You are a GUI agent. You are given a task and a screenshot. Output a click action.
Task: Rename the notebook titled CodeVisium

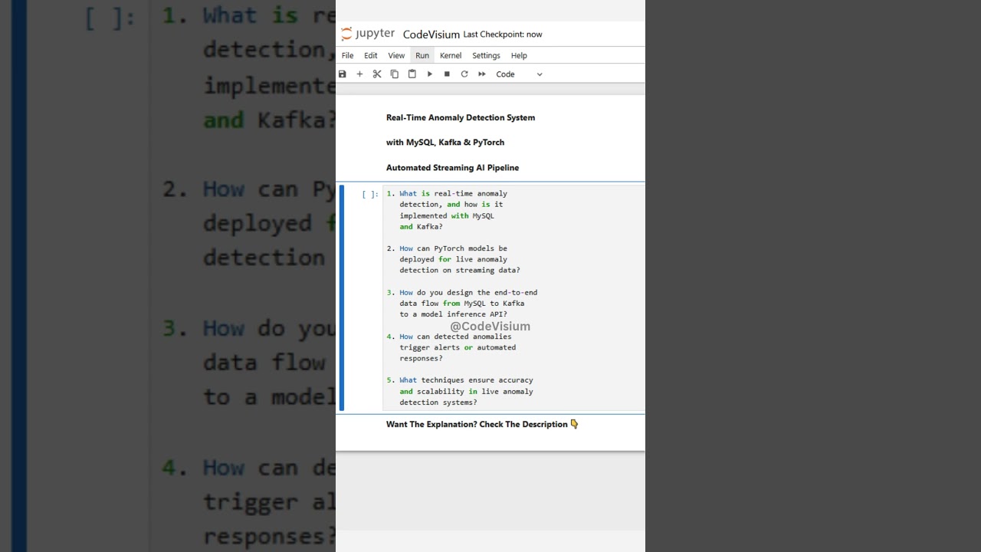[431, 34]
